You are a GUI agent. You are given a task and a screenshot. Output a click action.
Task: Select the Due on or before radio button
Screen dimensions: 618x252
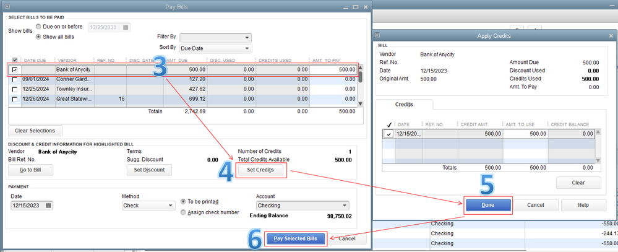coord(38,27)
